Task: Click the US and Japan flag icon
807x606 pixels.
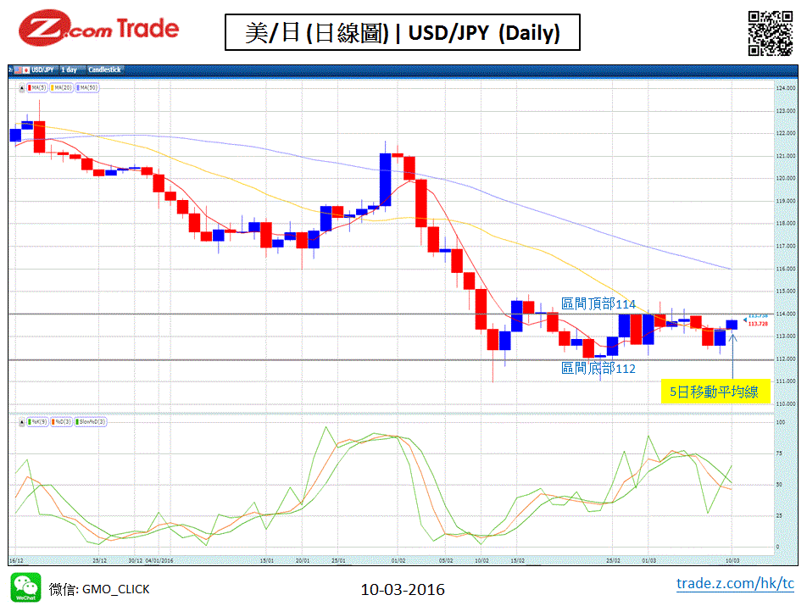Action: (x=22, y=69)
